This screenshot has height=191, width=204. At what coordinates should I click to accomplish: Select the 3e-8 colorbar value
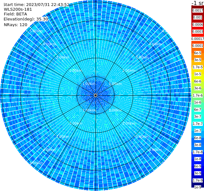198,145
